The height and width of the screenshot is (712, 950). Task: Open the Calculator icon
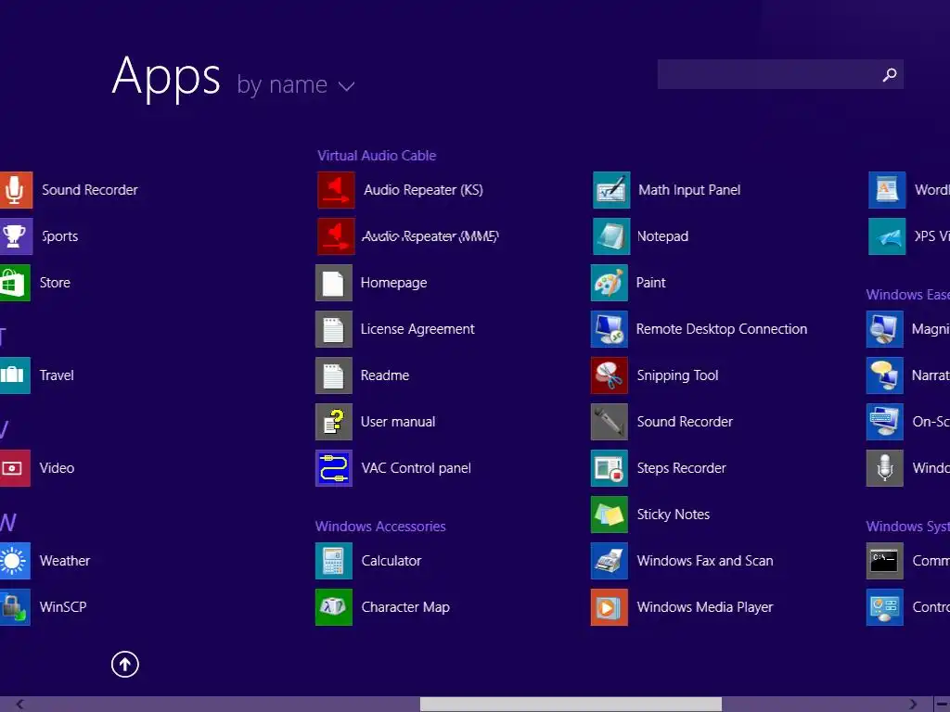click(334, 561)
